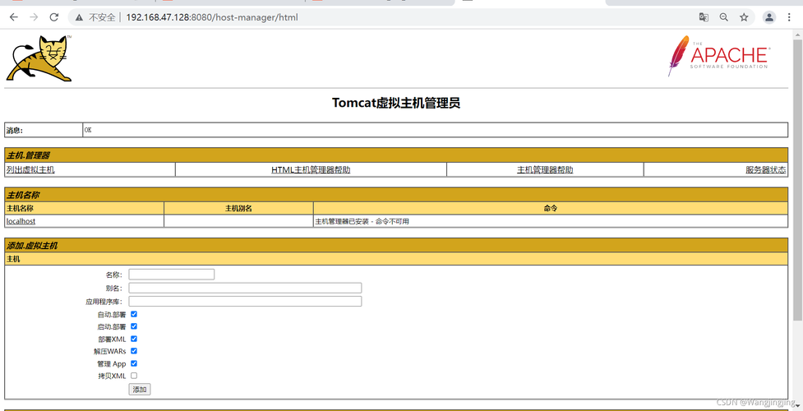Uncheck the 解压WARs checkbox
This screenshot has width=803, height=411.
(134, 351)
